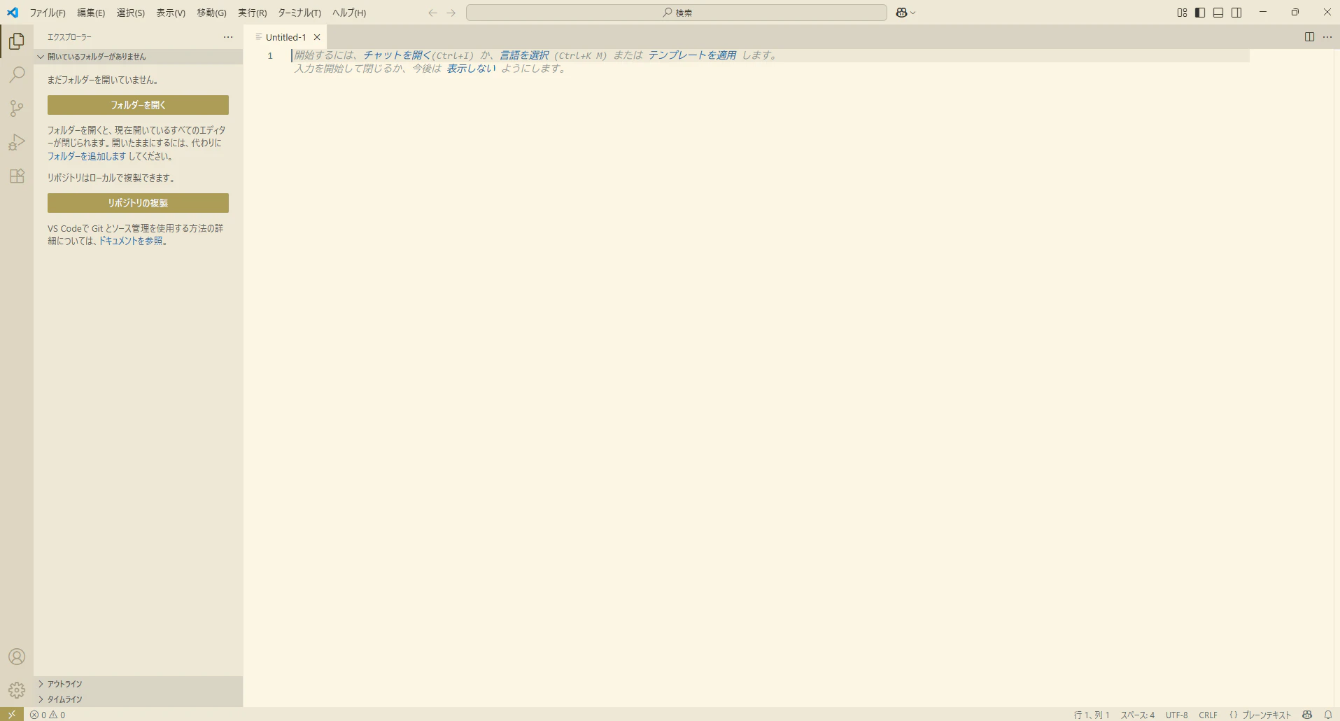The width and height of the screenshot is (1340, 721).
Task: Open the Run and Debug view icon
Action: pos(17,142)
